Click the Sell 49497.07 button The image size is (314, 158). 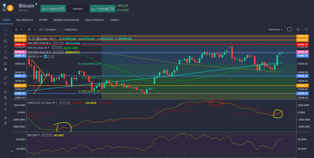tap(53, 9)
